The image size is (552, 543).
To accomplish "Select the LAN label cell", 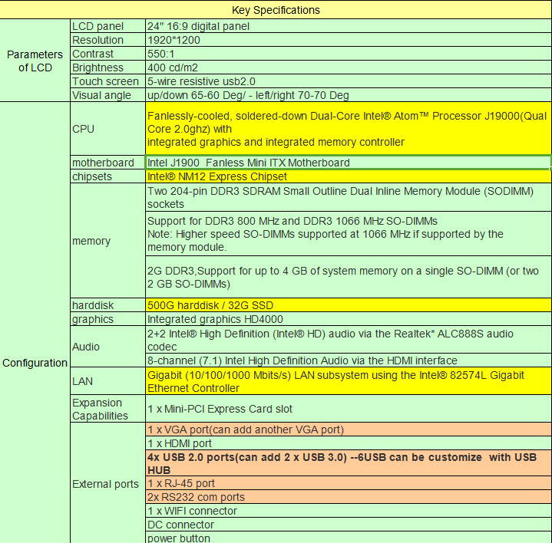I will (x=107, y=381).
